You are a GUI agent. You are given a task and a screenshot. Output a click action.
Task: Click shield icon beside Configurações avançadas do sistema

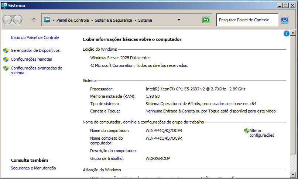click(6, 68)
